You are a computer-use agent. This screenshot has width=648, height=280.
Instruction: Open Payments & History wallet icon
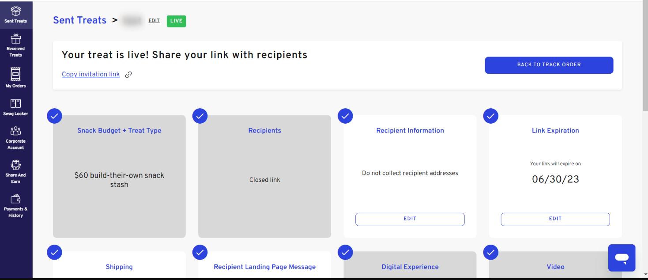pos(16,199)
